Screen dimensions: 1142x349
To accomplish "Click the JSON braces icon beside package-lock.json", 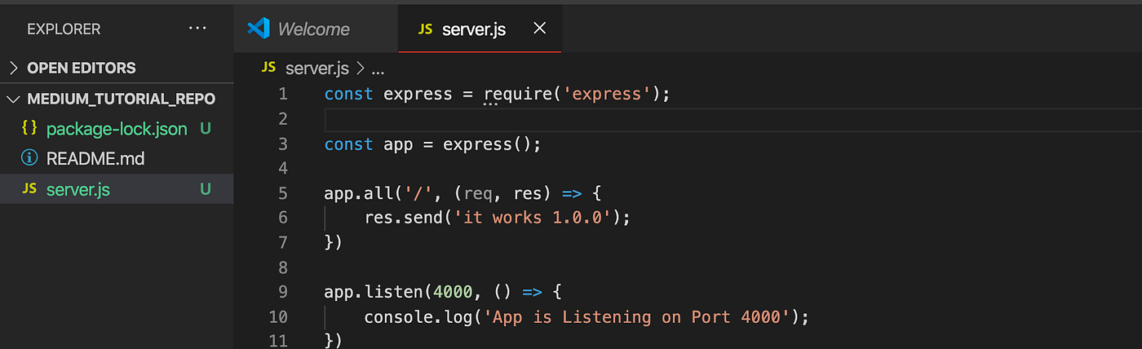I will 30,128.
